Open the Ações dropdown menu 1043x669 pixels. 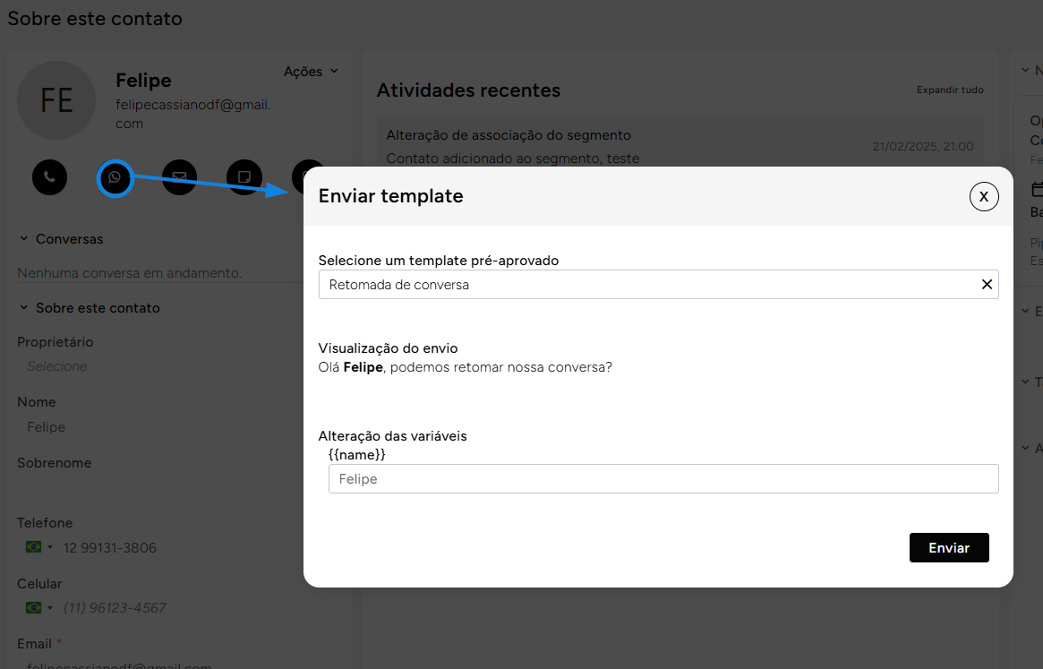pyautogui.click(x=311, y=72)
